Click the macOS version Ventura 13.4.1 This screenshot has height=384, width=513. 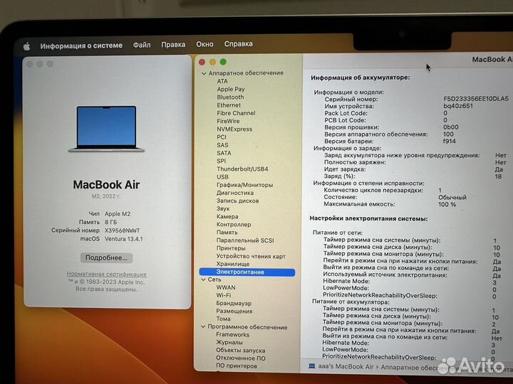pyautogui.click(x=124, y=239)
